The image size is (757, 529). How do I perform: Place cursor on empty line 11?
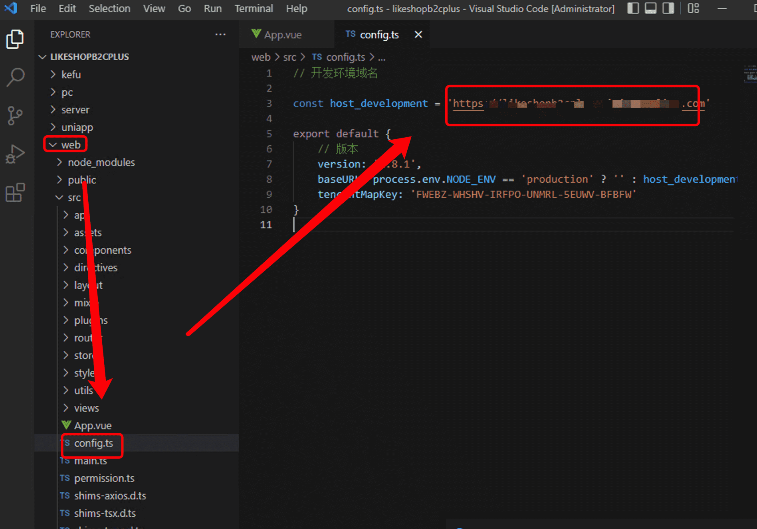[513, 225]
